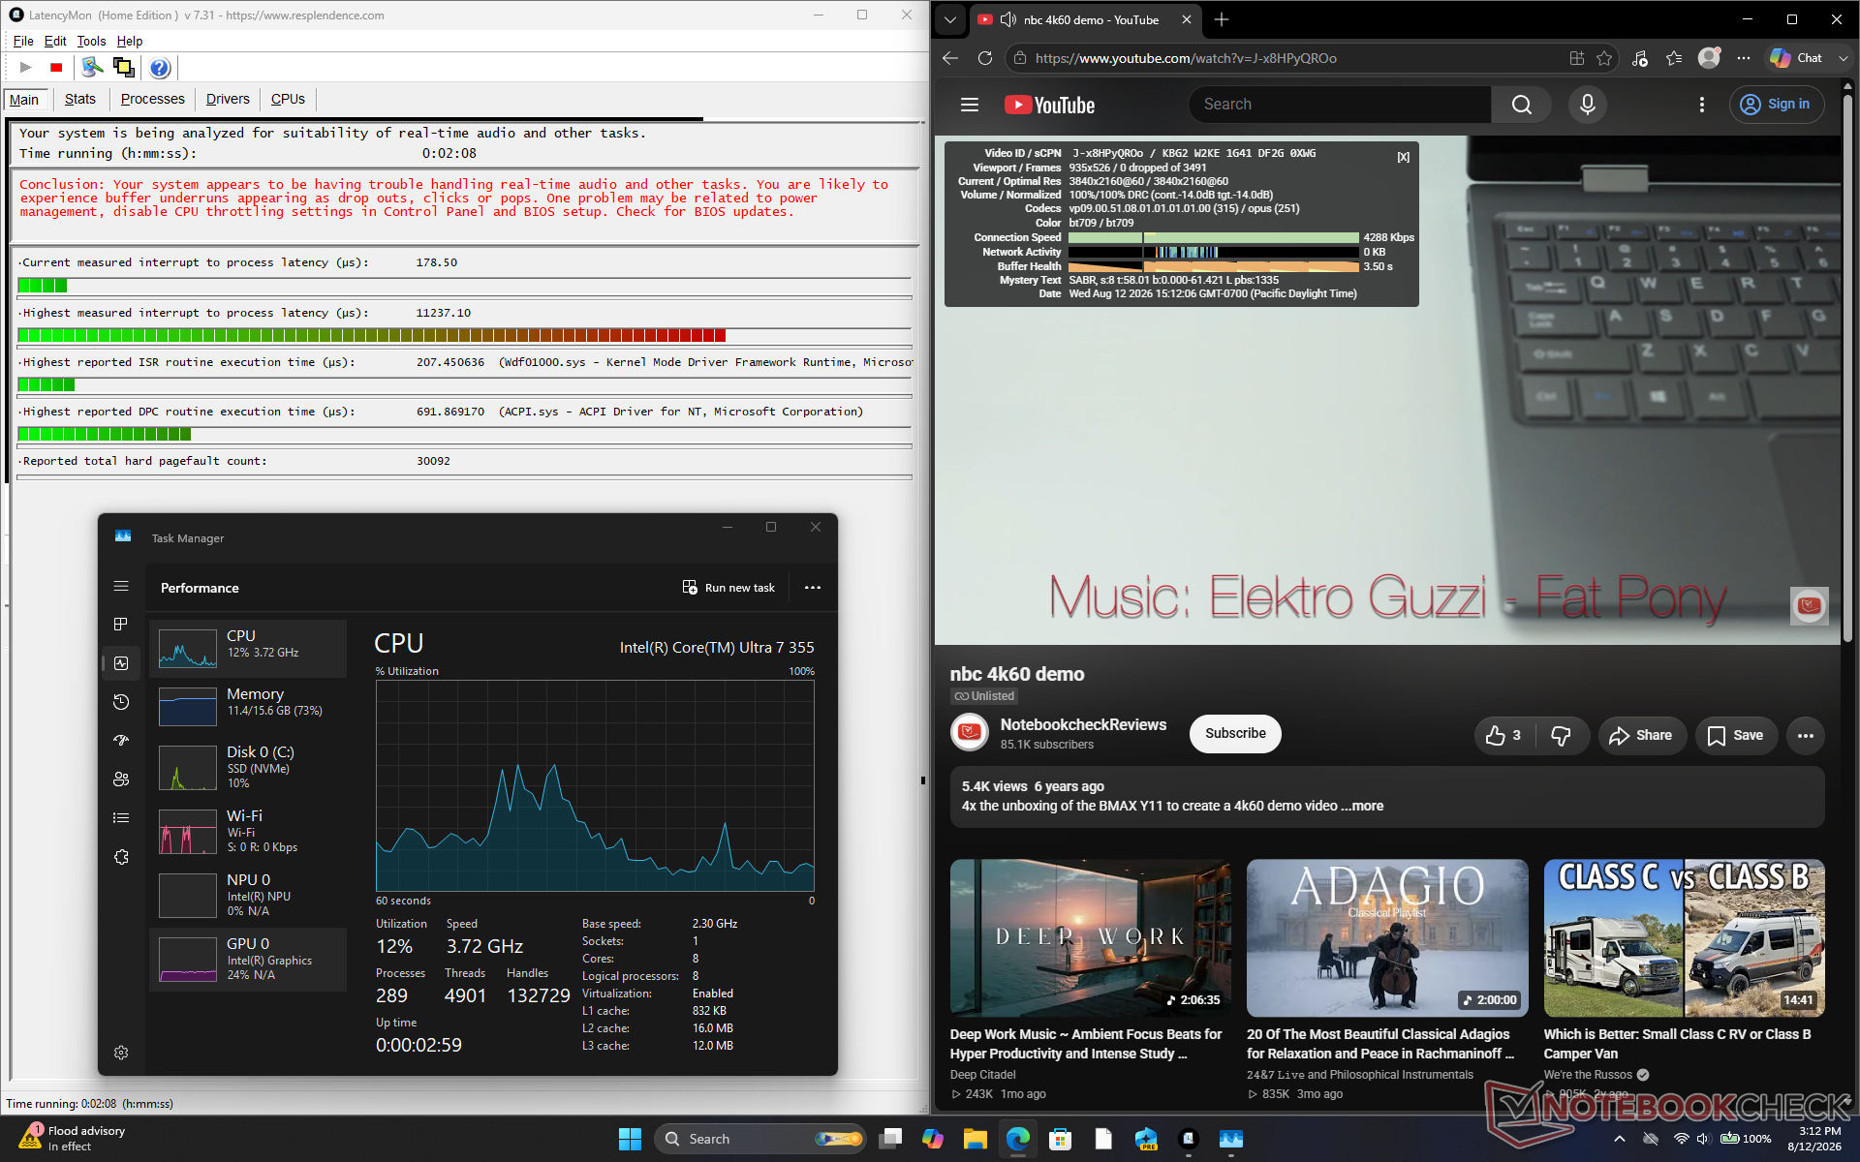Screen dimensions: 1860x1162
Task: Expand the chevron next to Chat
Action: 1843,58
